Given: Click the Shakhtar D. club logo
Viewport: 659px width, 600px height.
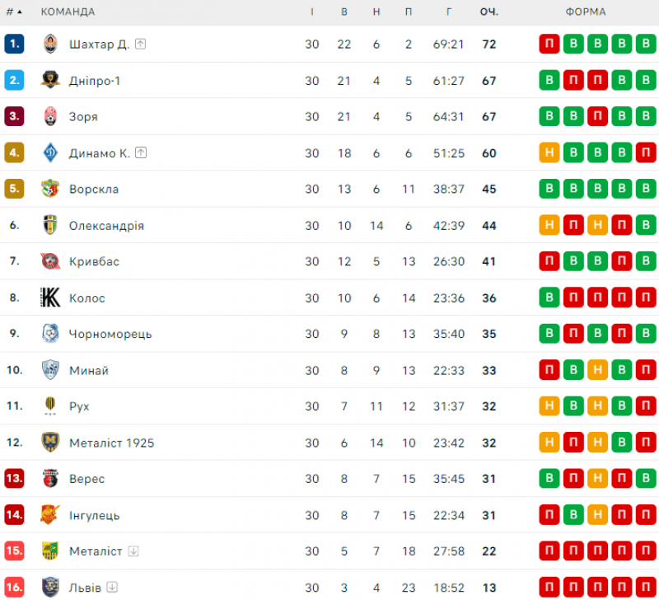Looking at the screenshot, I should click(x=50, y=45).
